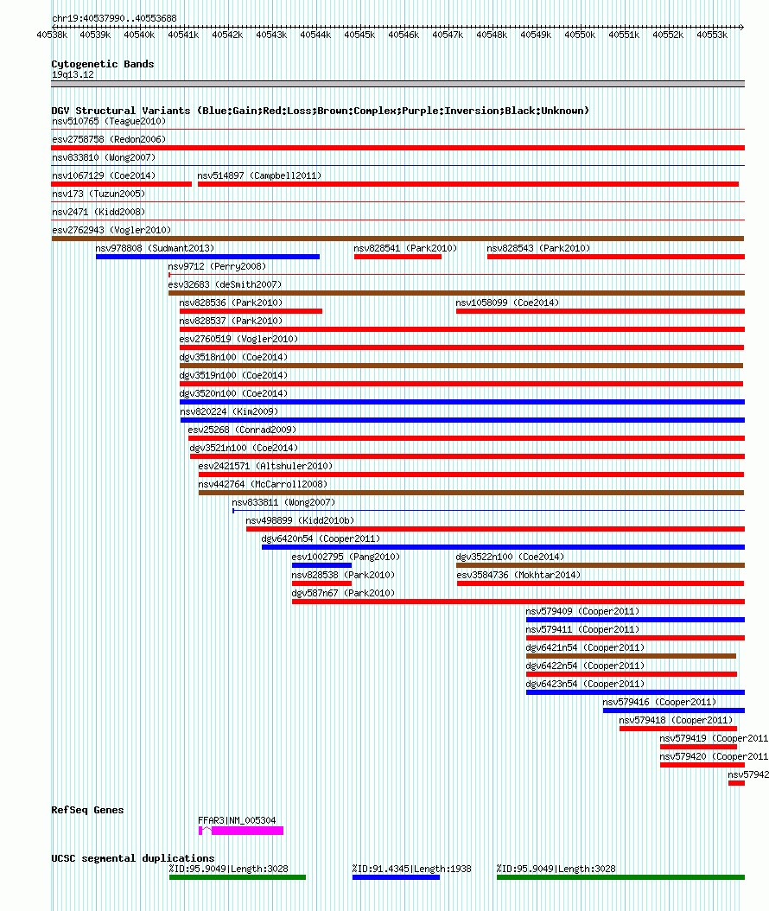The height and width of the screenshot is (911, 769).
Task: Click dgv3521n100 (Coe2014) label
Action: click(244, 448)
